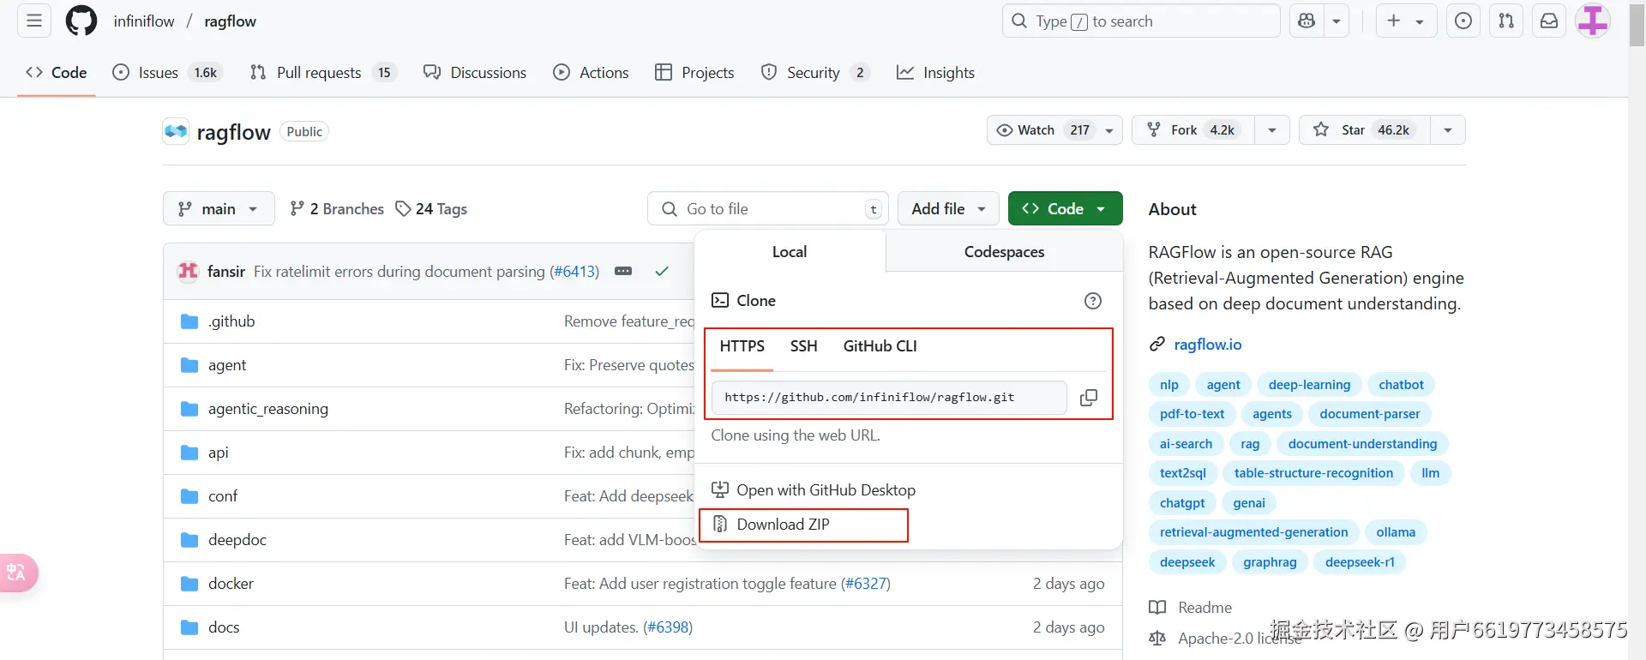
Task: Open the Copilot chat icon
Action: [1307, 21]
